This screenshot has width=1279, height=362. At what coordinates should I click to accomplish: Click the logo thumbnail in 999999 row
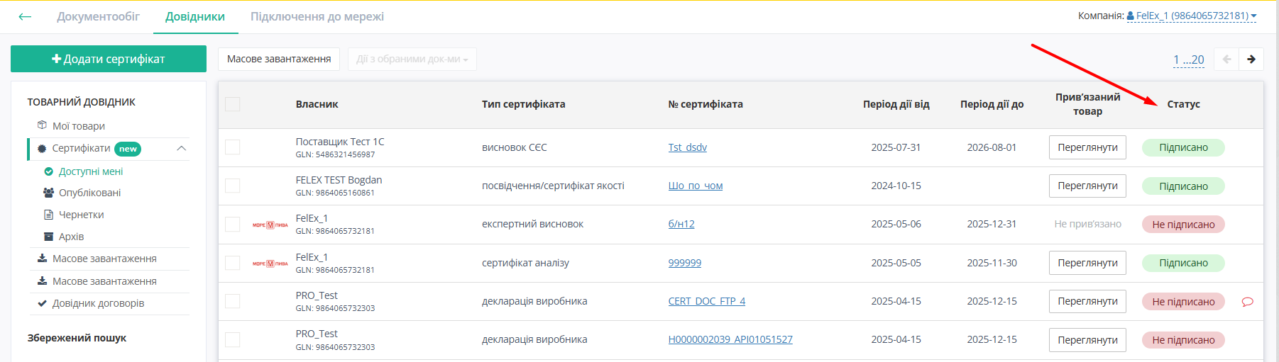(270, 263)
